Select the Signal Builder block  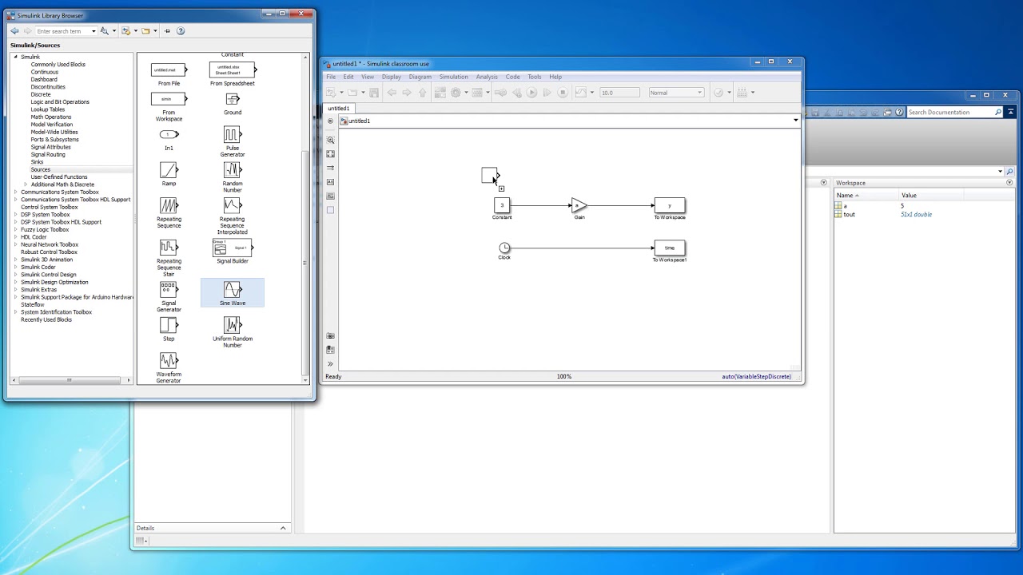pos(233,252)
